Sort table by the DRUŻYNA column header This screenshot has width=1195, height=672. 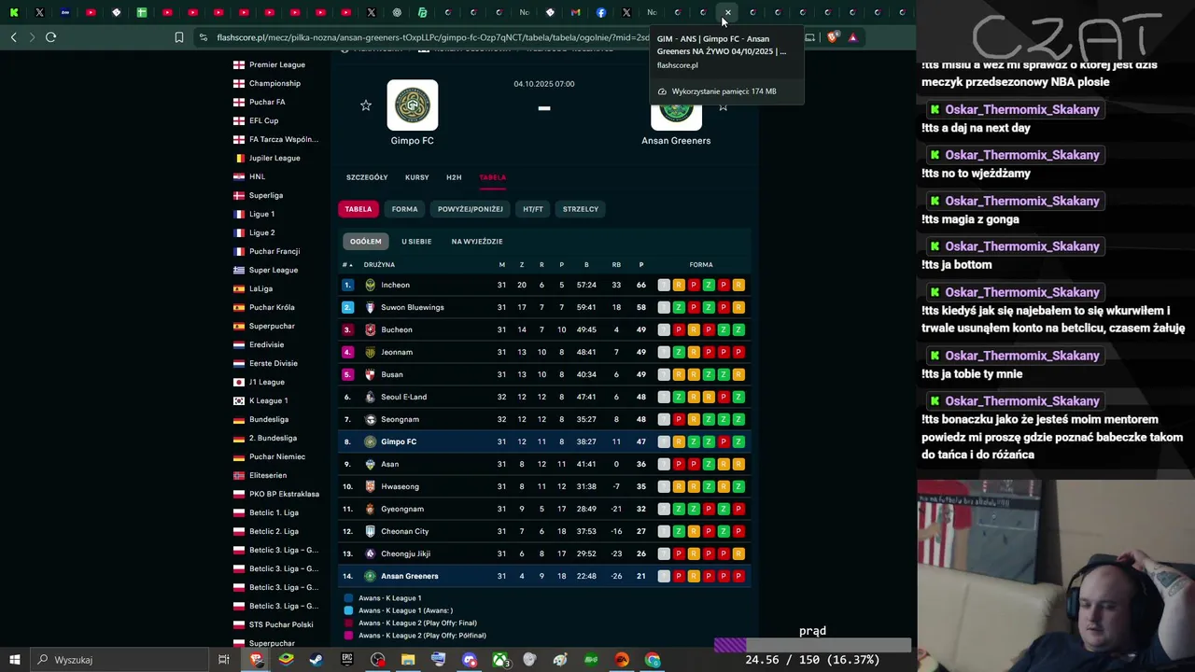tap(379, 265)
